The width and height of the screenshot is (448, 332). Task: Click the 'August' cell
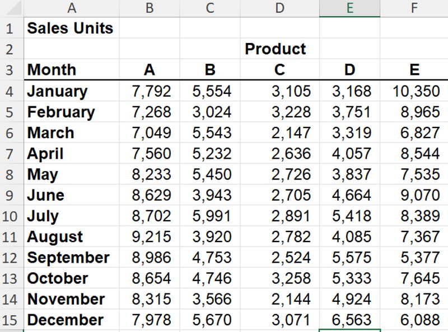click(x=72, y=236)
